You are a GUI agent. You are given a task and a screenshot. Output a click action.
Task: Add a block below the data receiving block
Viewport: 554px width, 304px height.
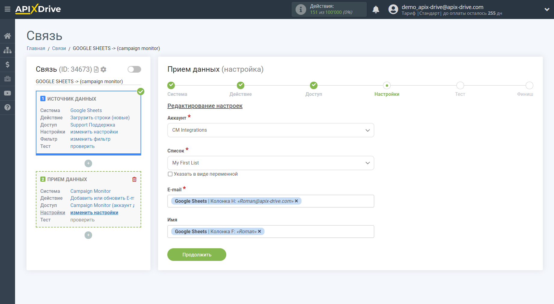coord(88,235)
